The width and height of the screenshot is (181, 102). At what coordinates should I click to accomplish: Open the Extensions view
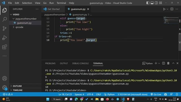coord(5,47)
